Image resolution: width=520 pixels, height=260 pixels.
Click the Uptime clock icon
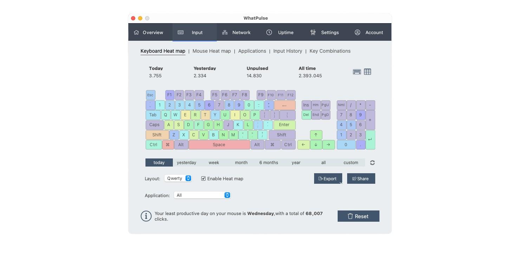pyautogui.click(x=269, y=32)
